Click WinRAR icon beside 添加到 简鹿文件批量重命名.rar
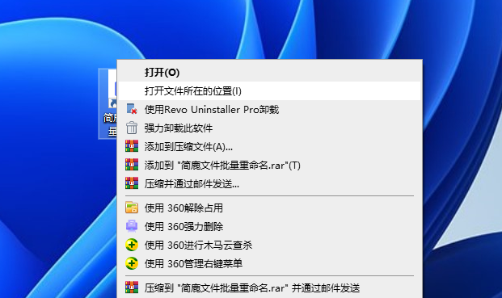 click(132, 165)
